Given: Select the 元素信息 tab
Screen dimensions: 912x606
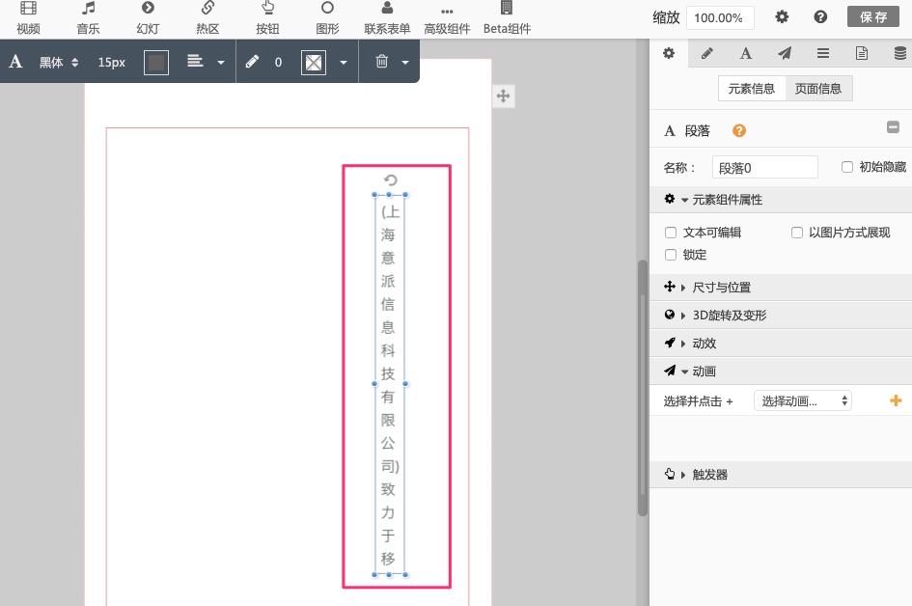Looking at the screenshot, I should click(x=751, y=89).
